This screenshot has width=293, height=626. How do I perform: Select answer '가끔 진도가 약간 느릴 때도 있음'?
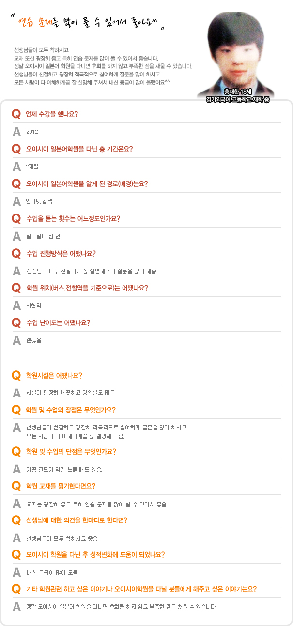[x=64, y=469]
